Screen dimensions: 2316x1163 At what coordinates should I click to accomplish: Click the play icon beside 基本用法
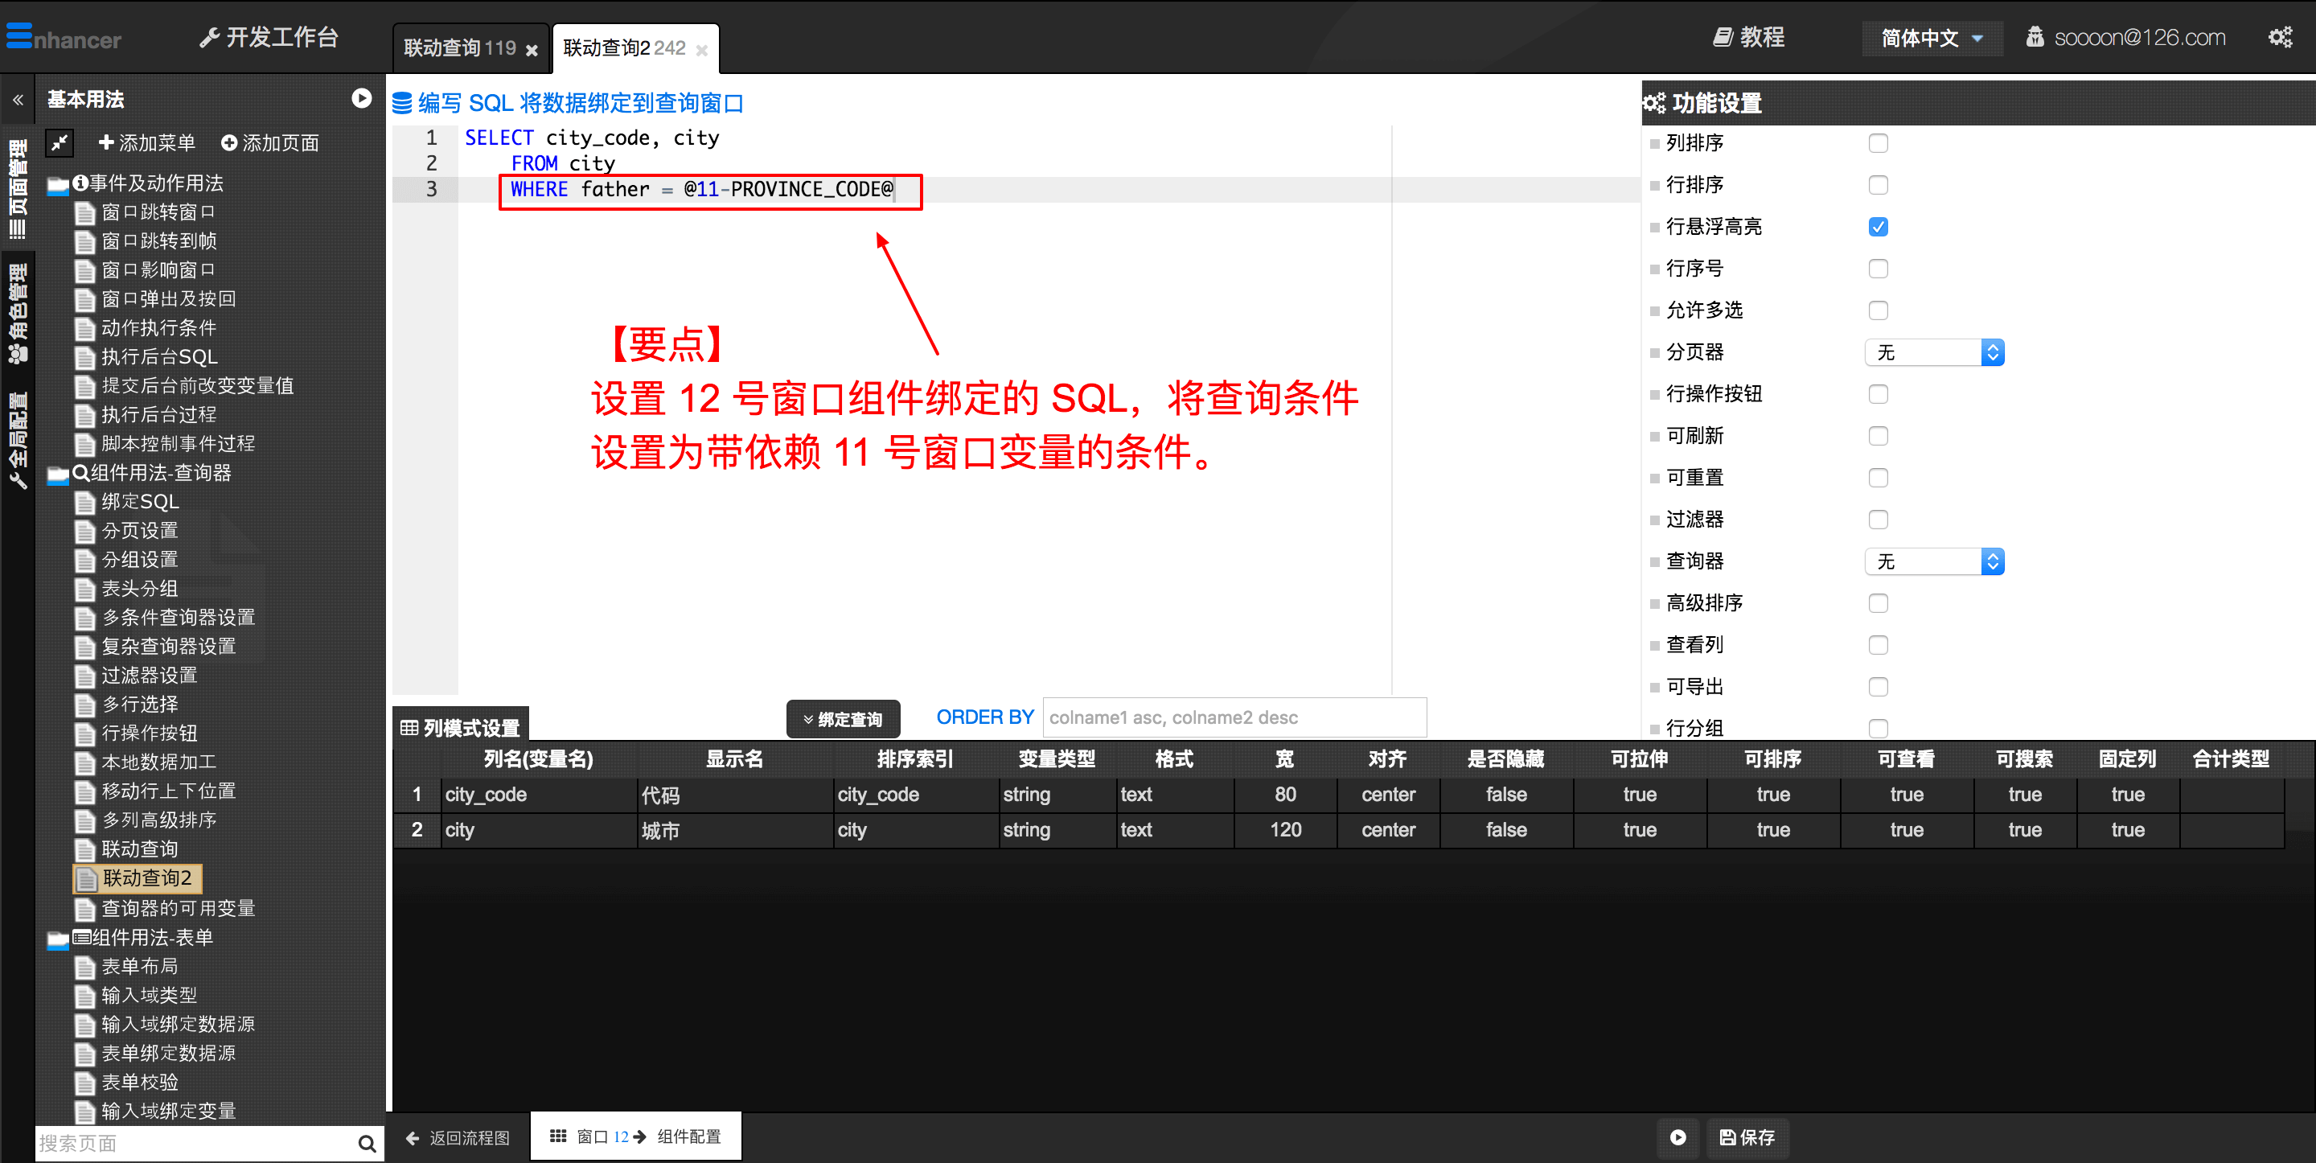point(361,99)
